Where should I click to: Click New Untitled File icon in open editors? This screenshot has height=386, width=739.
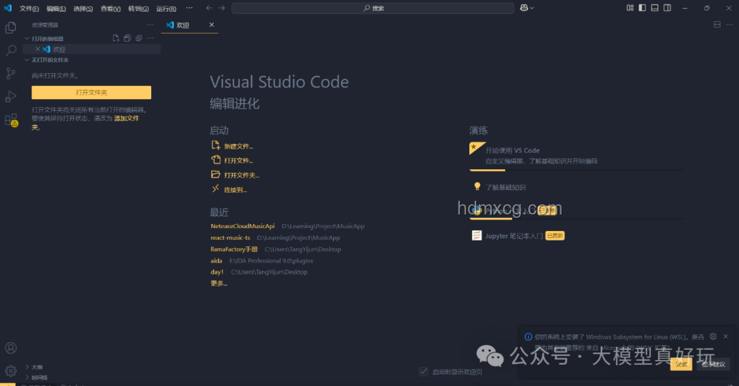pyautogui.click(x=116, y=38)
